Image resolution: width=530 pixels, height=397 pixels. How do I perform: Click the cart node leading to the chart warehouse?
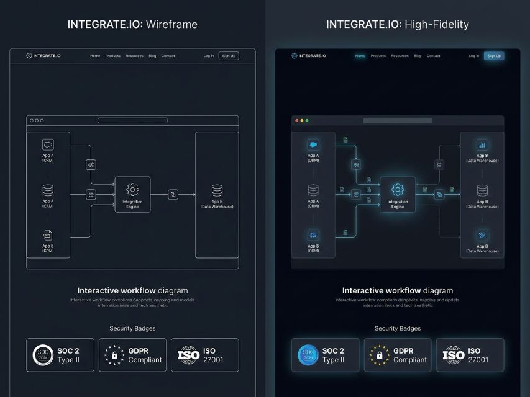tap(439, 165)
